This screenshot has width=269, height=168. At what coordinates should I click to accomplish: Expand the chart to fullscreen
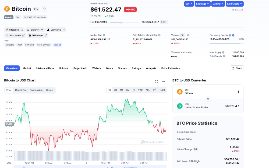click(156, 81)
